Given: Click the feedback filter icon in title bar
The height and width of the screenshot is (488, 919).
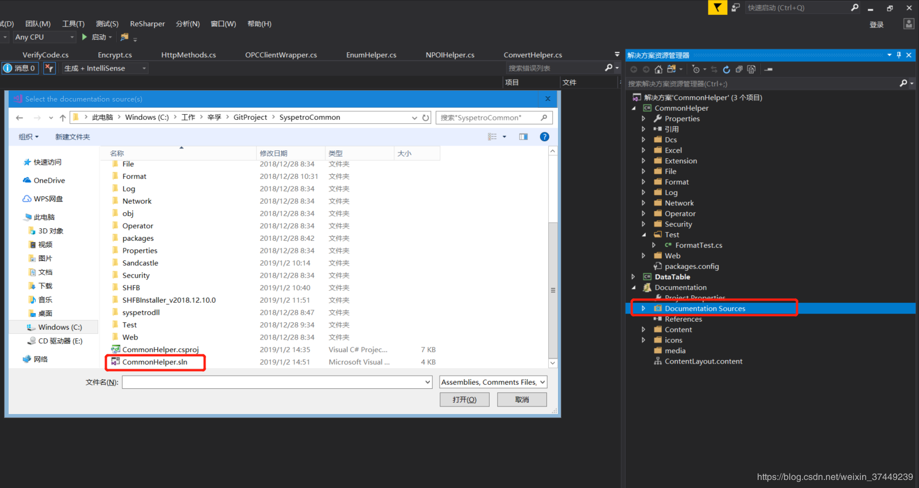Looking at the screenshot, I should [718, 7].
